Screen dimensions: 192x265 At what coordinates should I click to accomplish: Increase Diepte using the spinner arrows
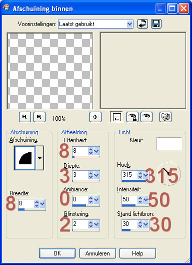click(x=90, y=173)
